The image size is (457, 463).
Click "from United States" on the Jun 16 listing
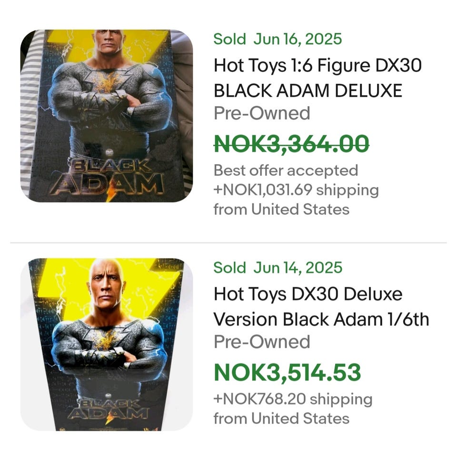coord(281,209)
